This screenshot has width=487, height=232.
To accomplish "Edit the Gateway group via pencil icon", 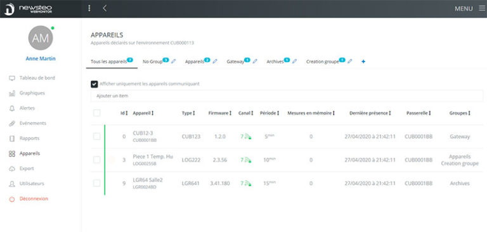I will (255, 61).
